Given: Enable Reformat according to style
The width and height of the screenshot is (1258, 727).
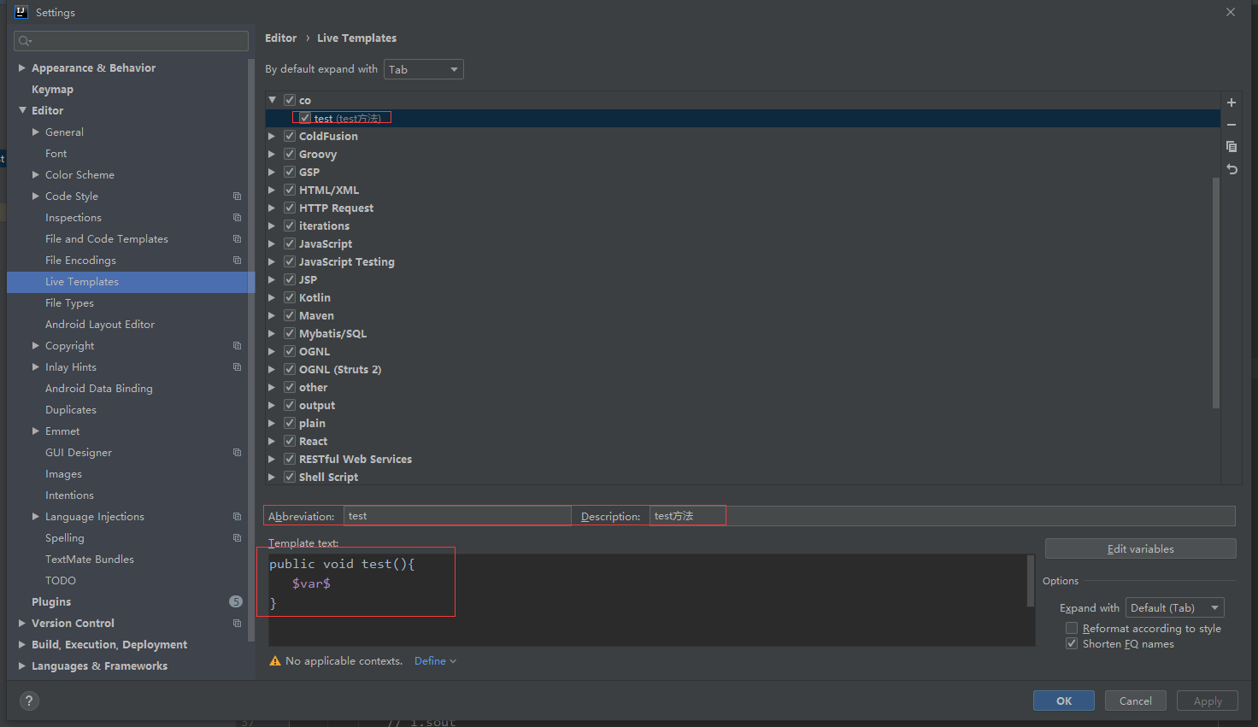Looking at the screenshot, I should 1072,629.
